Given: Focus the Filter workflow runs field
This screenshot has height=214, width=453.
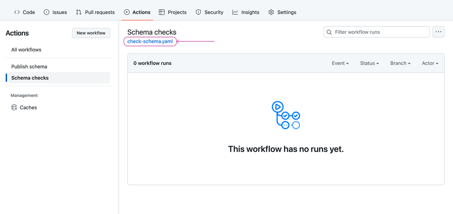Looking at the screenshot, I should coord(377,32).
